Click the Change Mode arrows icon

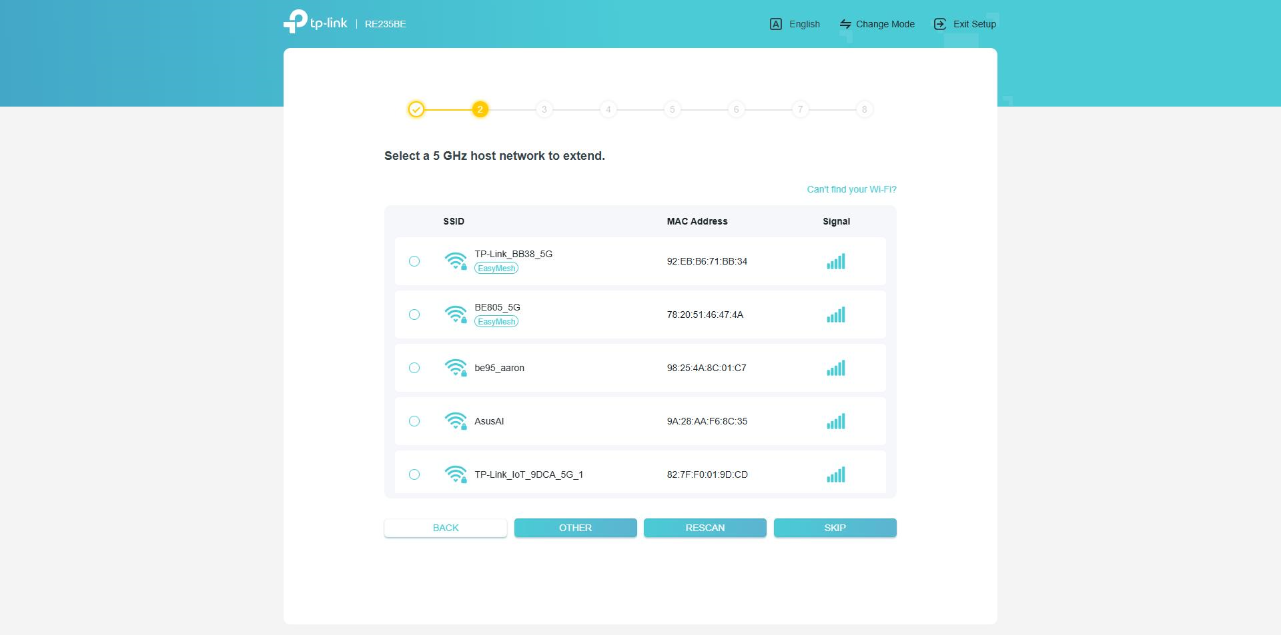pyautogui.click(x=845, y=24)
